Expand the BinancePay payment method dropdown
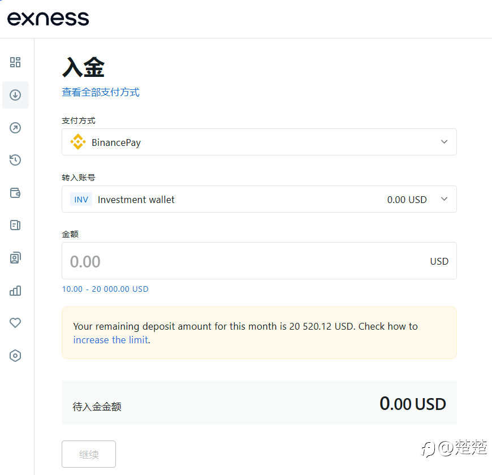 [x=258, y=142]
